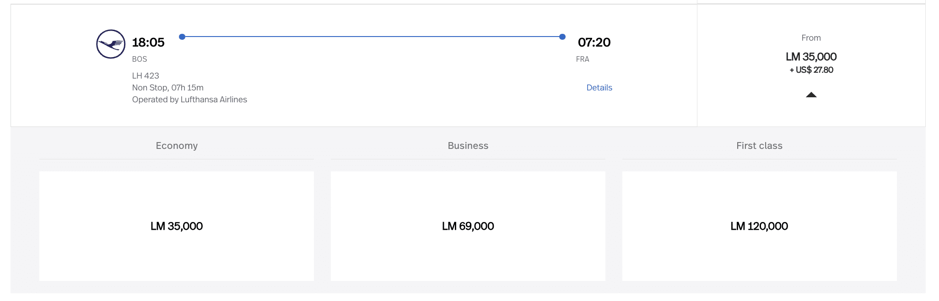The height and width of the screenshot is (301, 939).
Task: Click the 07:20 arrival time
Action: point(594,42)
